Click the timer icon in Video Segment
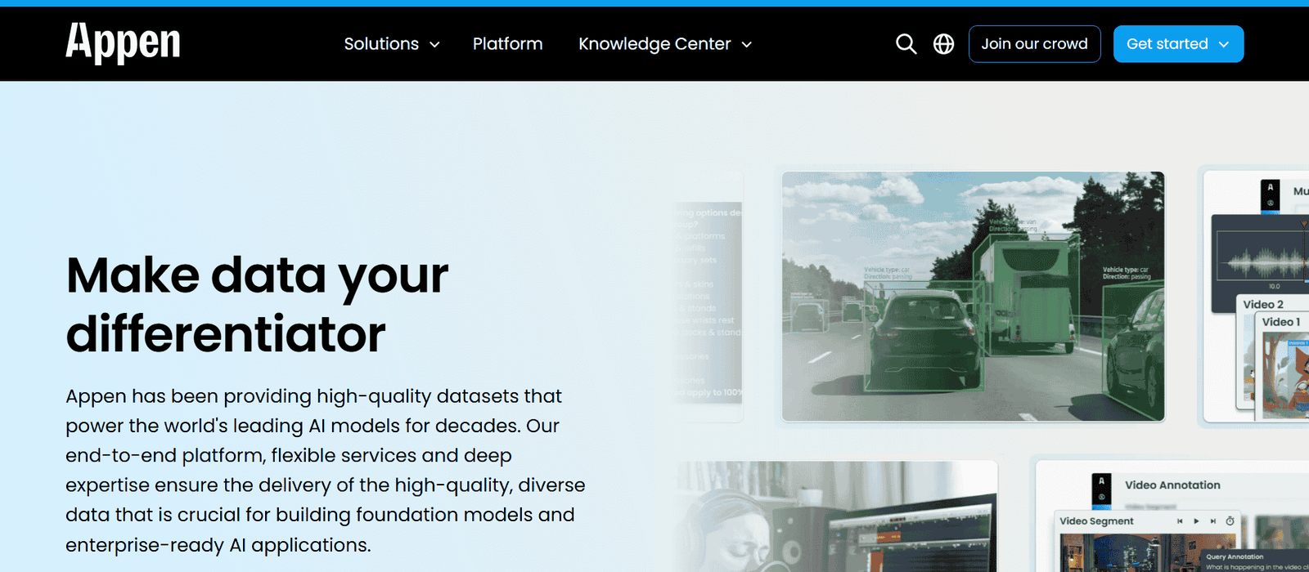The height and width of the screenshot is (572, 1309). tap(1230, 521)
